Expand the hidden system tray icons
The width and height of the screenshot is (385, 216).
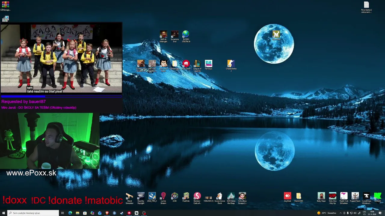pos(340,213)
